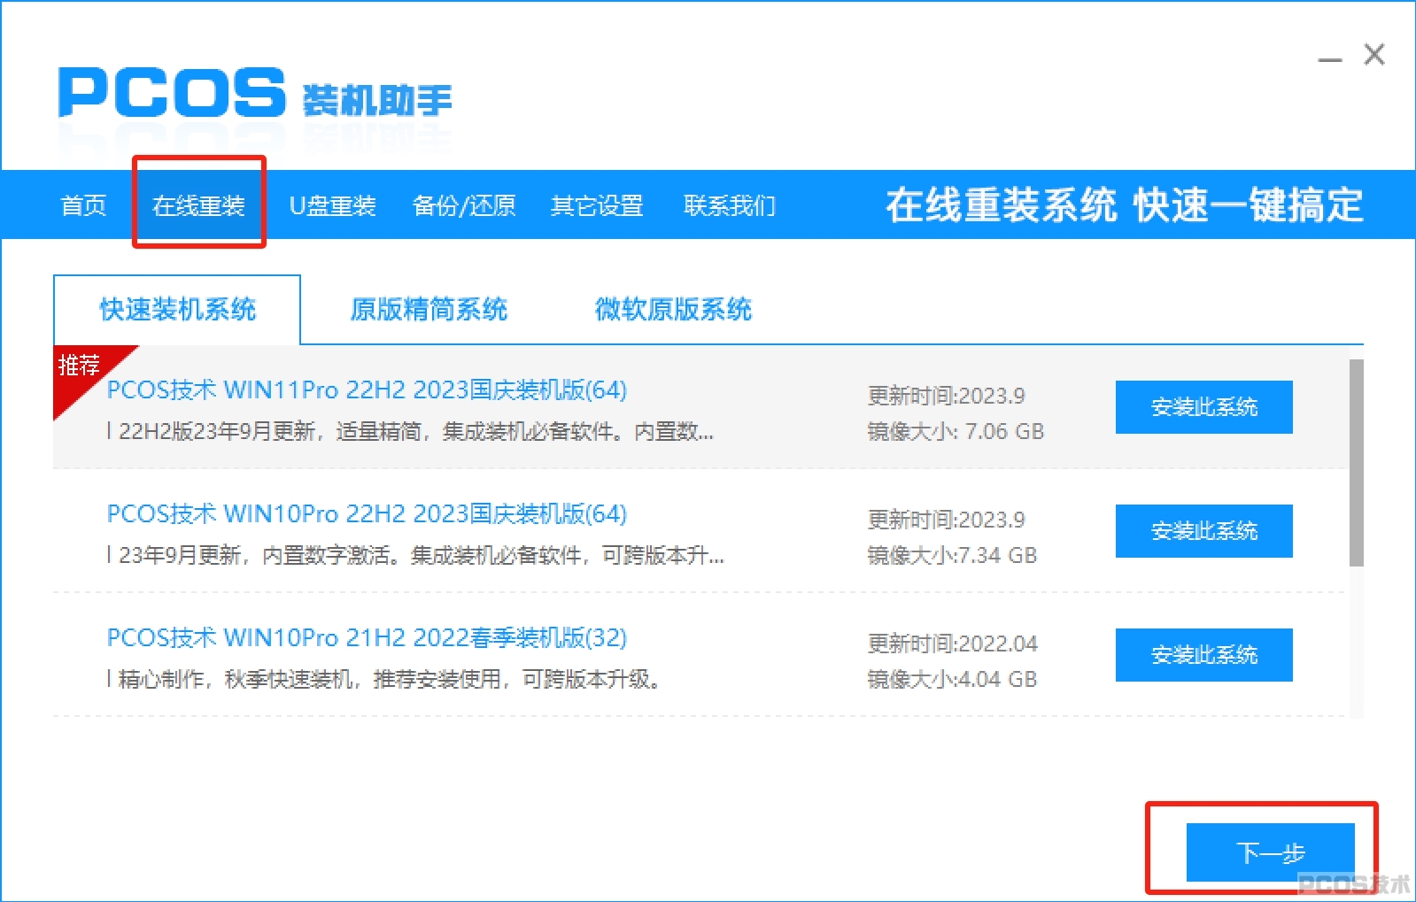Select the 快速装机系统 tab

click(x=177, y=309)
